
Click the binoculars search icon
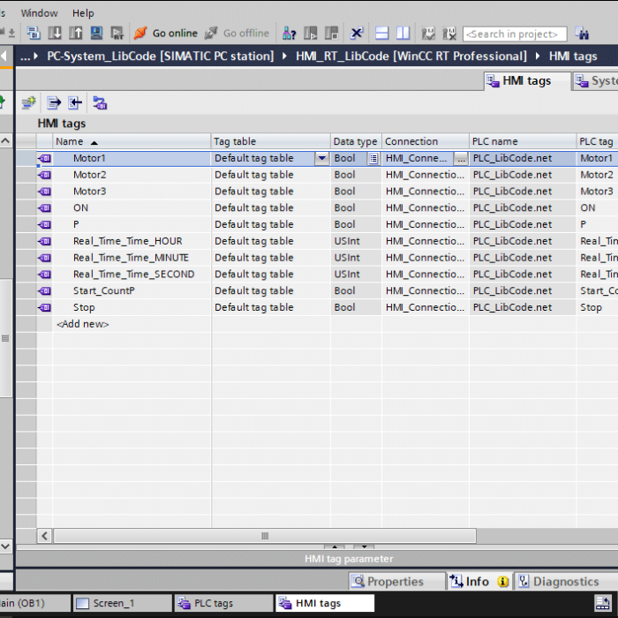coord(582,34)
